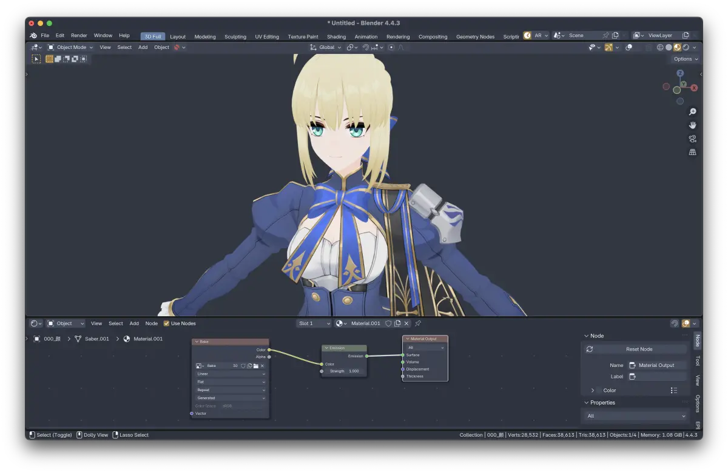728x473 pixels.
Task: Expand the Color section in Node panel
Action: 593,391
